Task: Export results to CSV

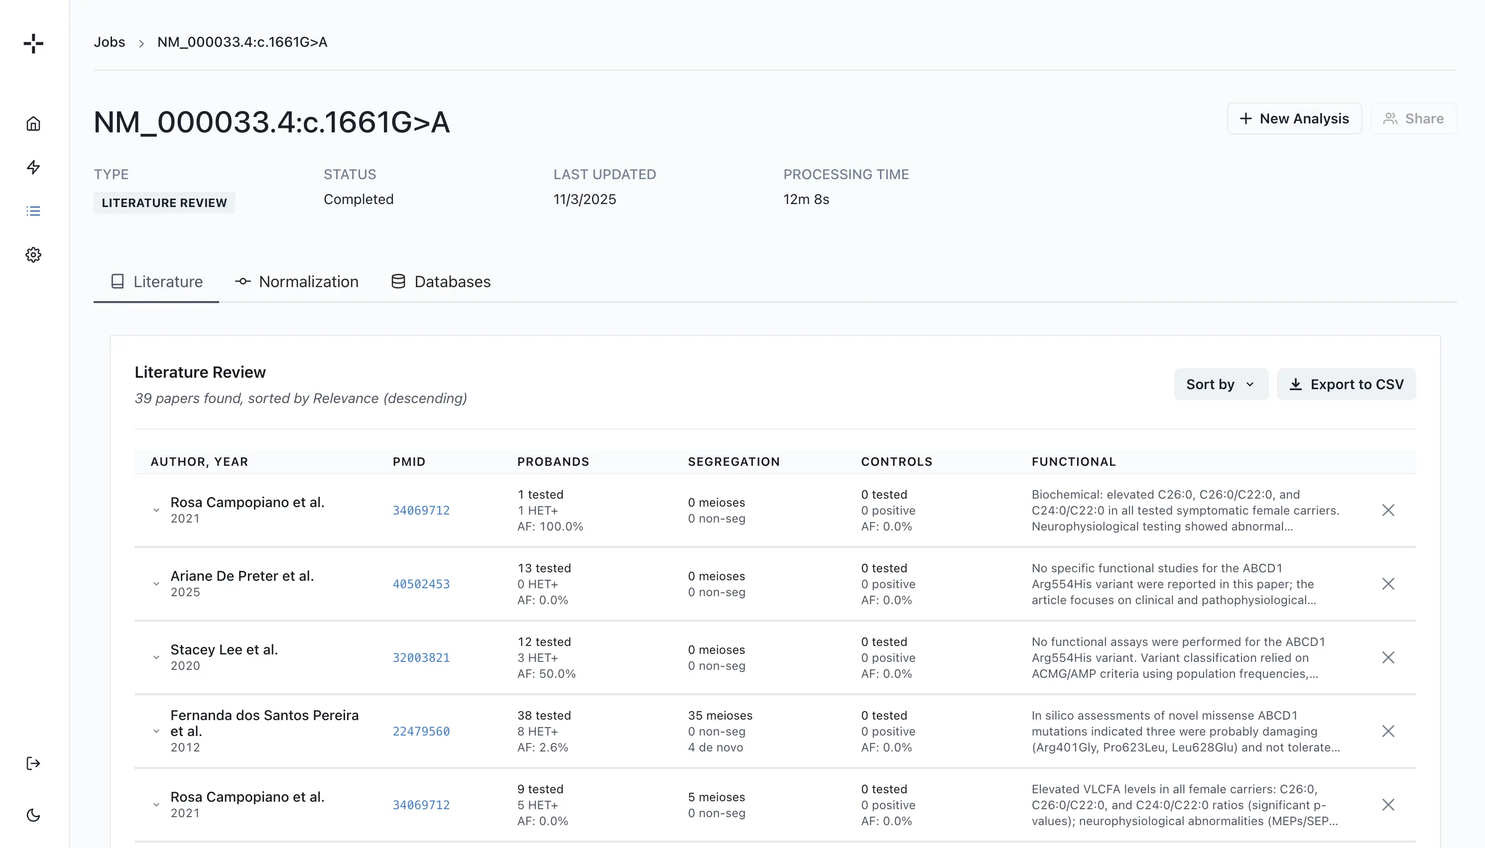Action: pyautogui.click(x=1346, y=384)
